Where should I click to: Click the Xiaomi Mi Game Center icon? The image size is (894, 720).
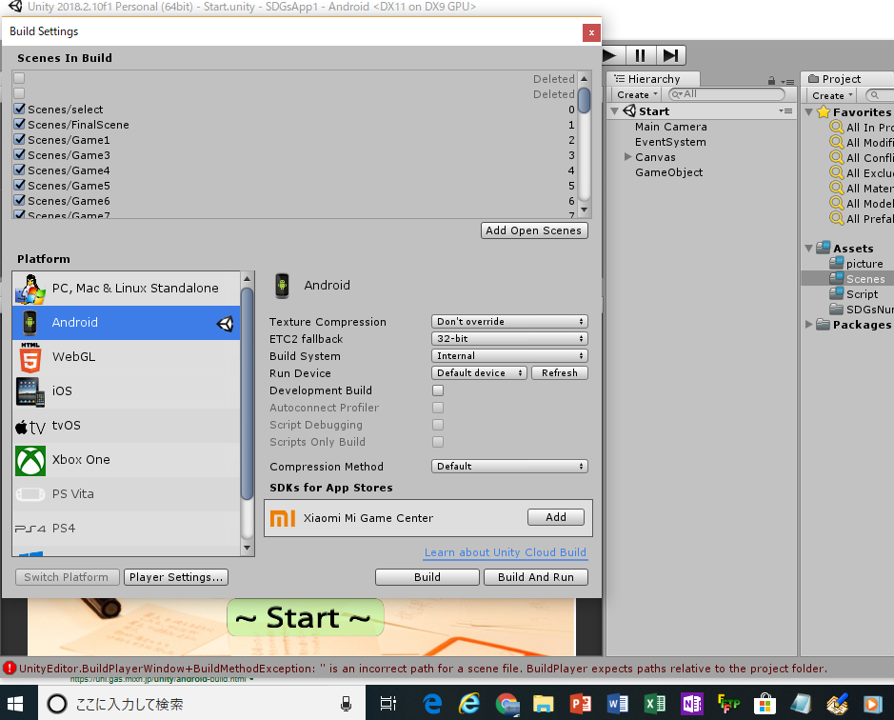tap(284, 516)
